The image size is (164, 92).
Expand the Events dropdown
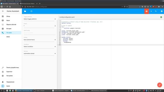(39, 26)
